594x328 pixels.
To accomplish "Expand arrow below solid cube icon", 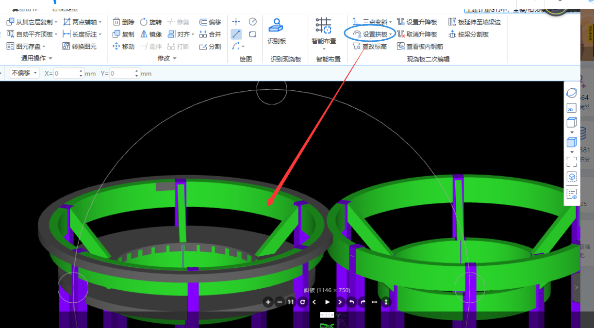I will pyautogui.click(x=572, y=152).
